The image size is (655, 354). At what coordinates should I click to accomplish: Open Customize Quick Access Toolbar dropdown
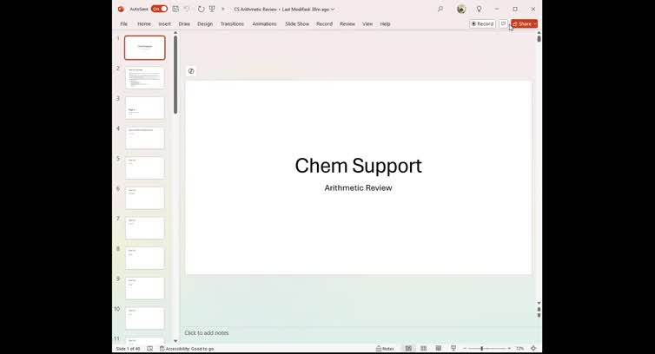(223, 9)
